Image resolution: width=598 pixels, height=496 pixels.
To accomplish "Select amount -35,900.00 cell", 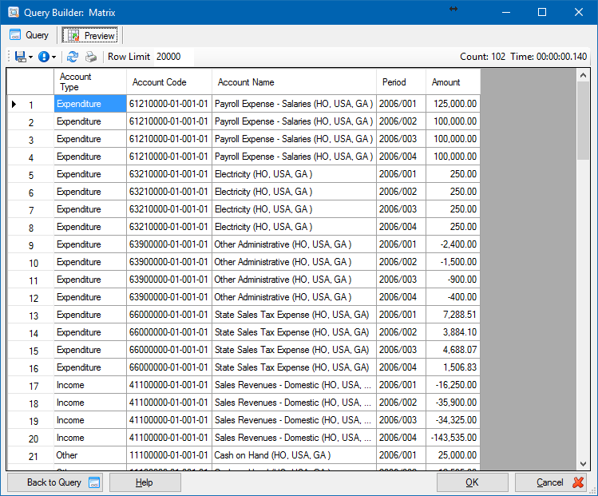I will point(453,402).
